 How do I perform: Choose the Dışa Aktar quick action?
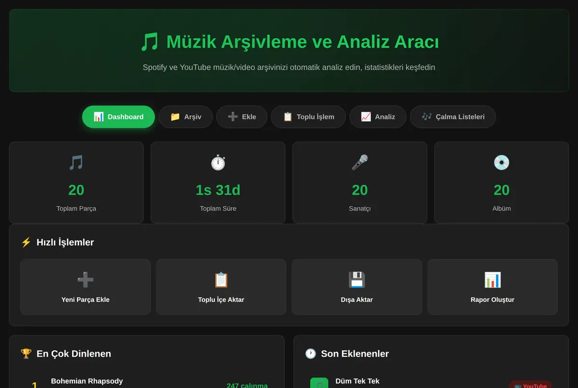(357, 287)
